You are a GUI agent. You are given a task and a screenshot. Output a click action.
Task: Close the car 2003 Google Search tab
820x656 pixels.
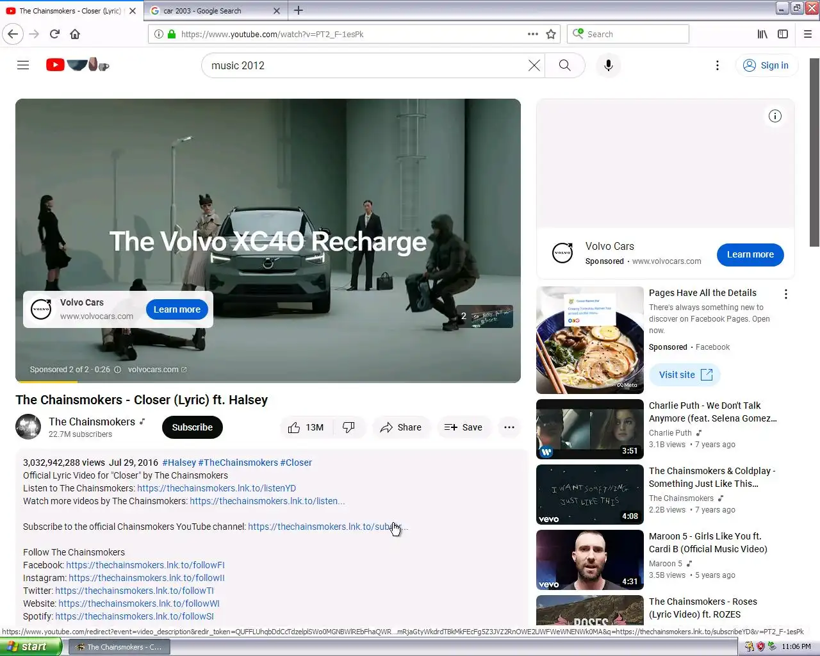(277, 11)
